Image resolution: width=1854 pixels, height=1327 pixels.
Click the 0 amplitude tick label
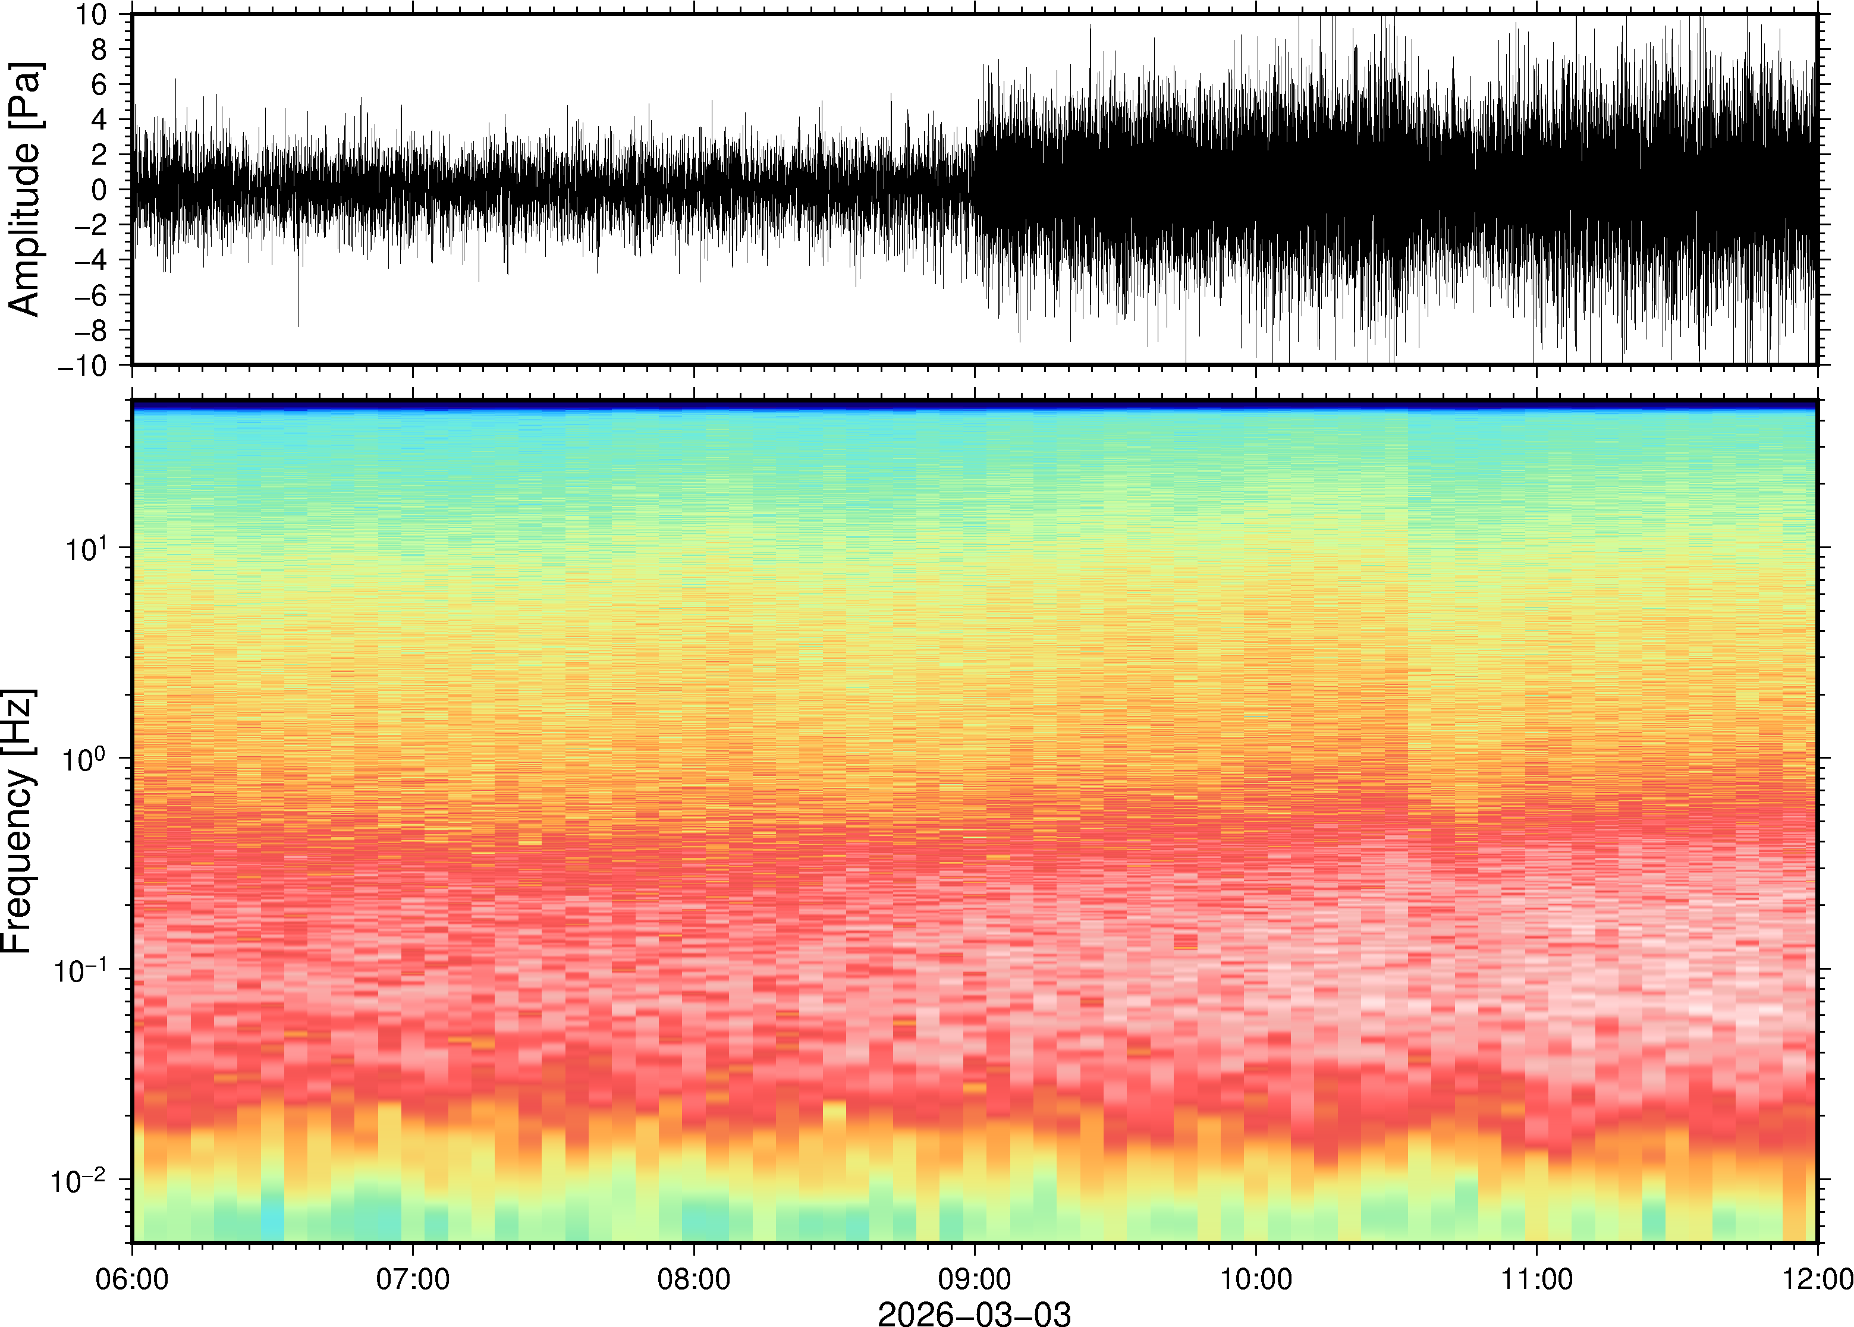pos(100,190)
